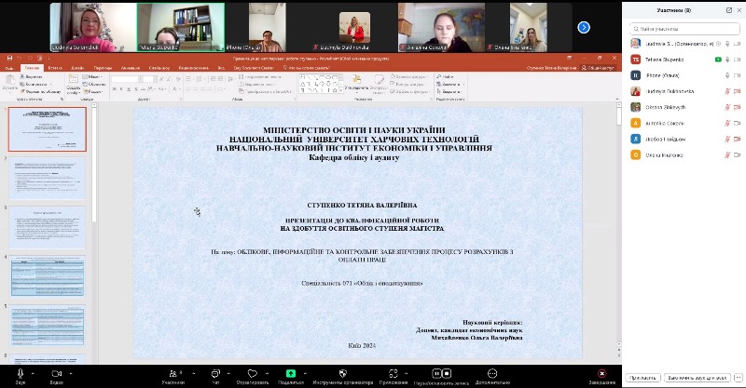Screen dimensions: 746x388
Task: Click the Дополнительно more options icon
Action: click(x=492, y=373)
